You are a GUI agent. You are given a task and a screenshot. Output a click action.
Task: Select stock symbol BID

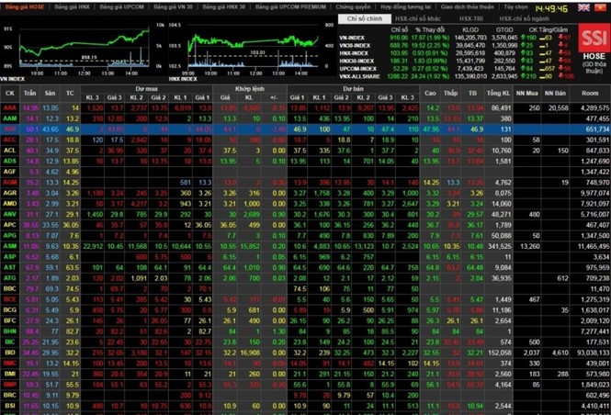tap(10, 353)
